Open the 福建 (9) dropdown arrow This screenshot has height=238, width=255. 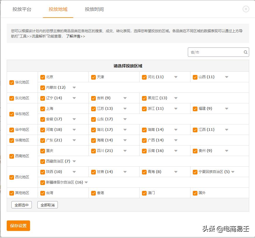[227, 109]
